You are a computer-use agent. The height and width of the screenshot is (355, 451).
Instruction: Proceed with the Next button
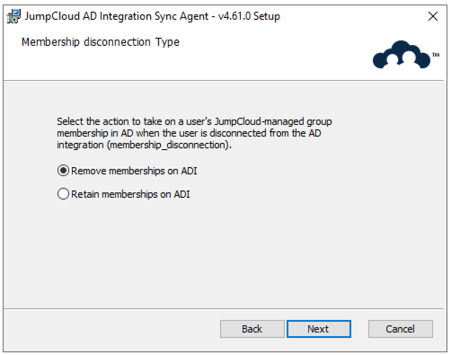[x=318, y=329]
